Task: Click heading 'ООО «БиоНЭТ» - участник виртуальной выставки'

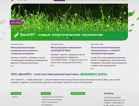Action: [45, 74]
